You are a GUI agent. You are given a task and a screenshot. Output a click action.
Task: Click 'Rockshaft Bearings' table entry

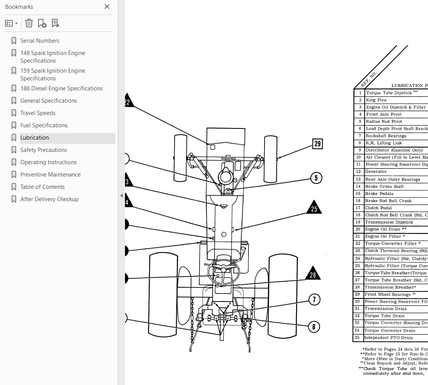coord(386,136)
